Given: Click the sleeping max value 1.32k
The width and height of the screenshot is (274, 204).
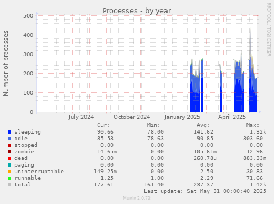Looking at the screenshot, I should pyautogui.click(x=258, y=132).
